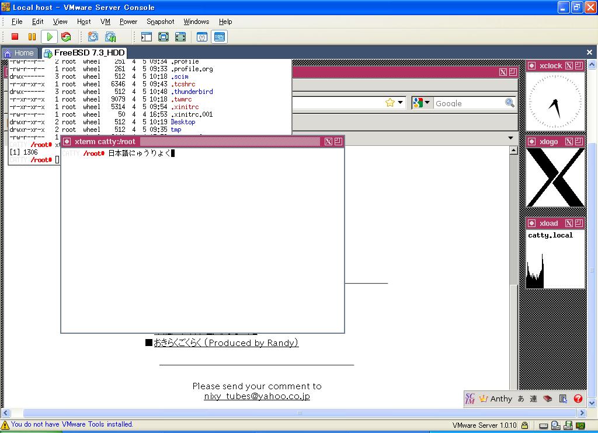Click the .xinitrc.001 file name

tap(192, 114)
